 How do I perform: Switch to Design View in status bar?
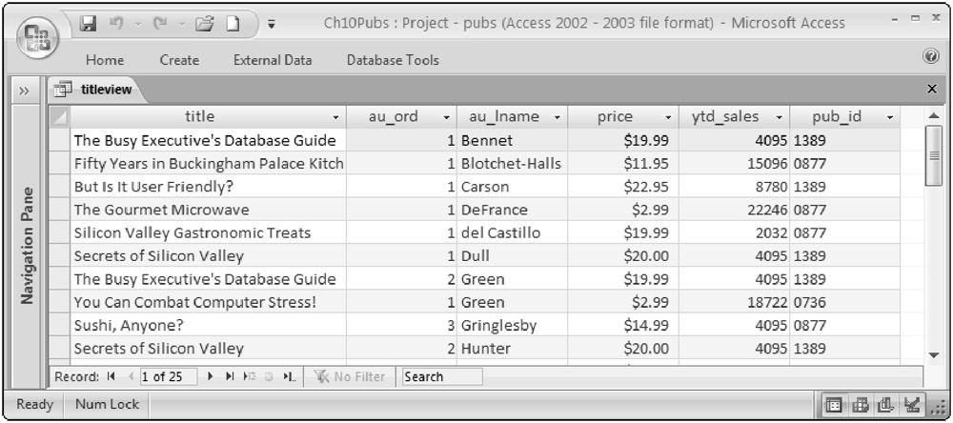[x=912, y=405]
